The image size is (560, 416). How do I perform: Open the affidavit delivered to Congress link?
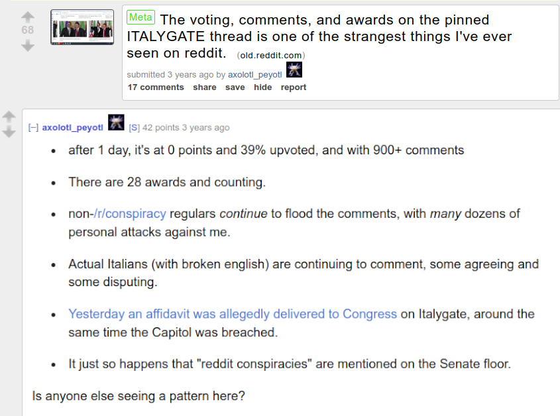click(x=232, y=314)
